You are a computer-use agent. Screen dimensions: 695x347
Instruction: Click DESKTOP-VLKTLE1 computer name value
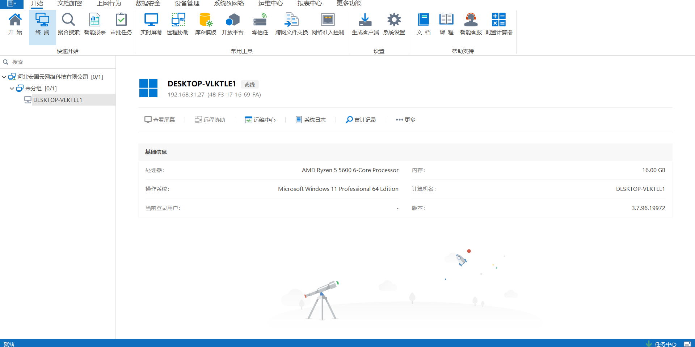point(640,189)
